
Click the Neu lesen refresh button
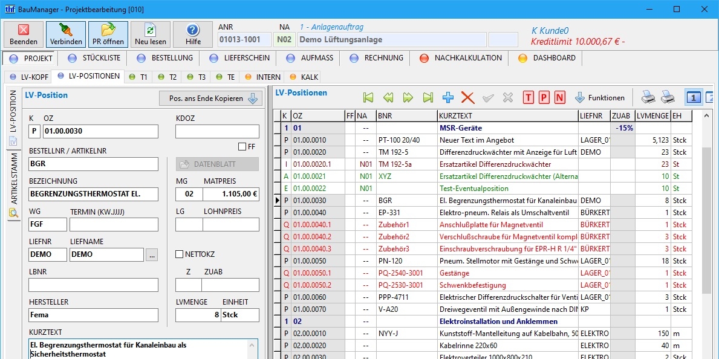click(x=150, y=35)
